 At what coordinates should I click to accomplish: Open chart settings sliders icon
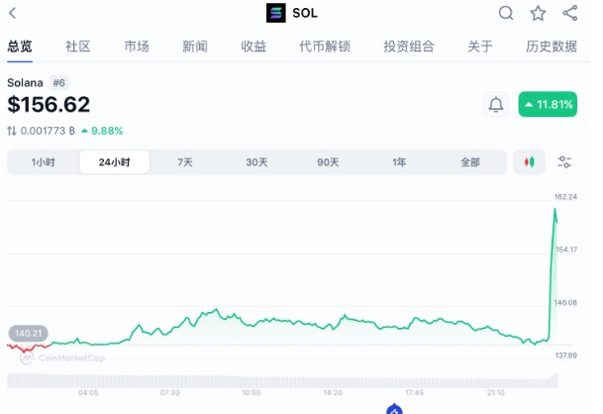(x=564, y=162)
